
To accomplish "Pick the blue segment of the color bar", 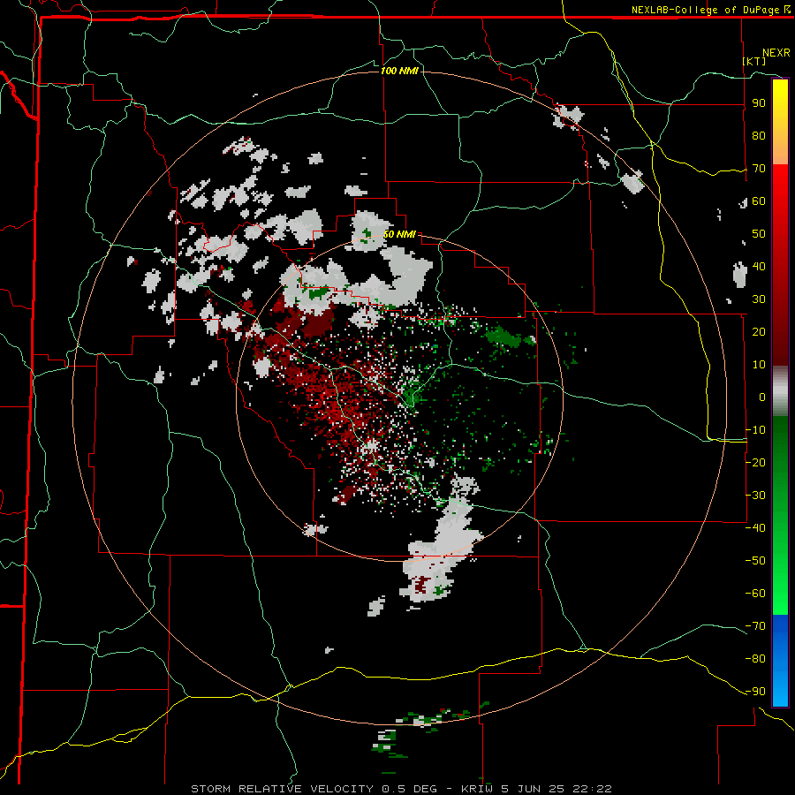I will pos(780,661).
